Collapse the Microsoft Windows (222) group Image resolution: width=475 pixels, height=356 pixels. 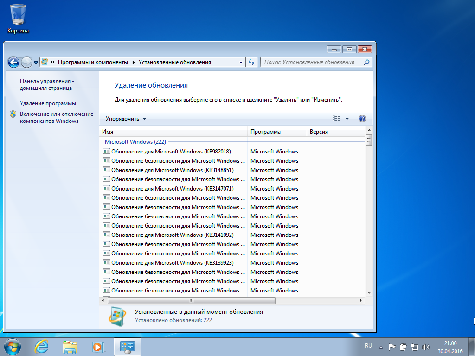(135, 142)
